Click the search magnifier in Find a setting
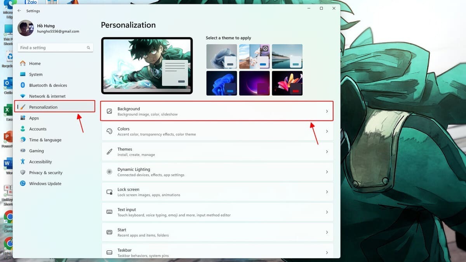466x262 pixels. click(89, 48)
